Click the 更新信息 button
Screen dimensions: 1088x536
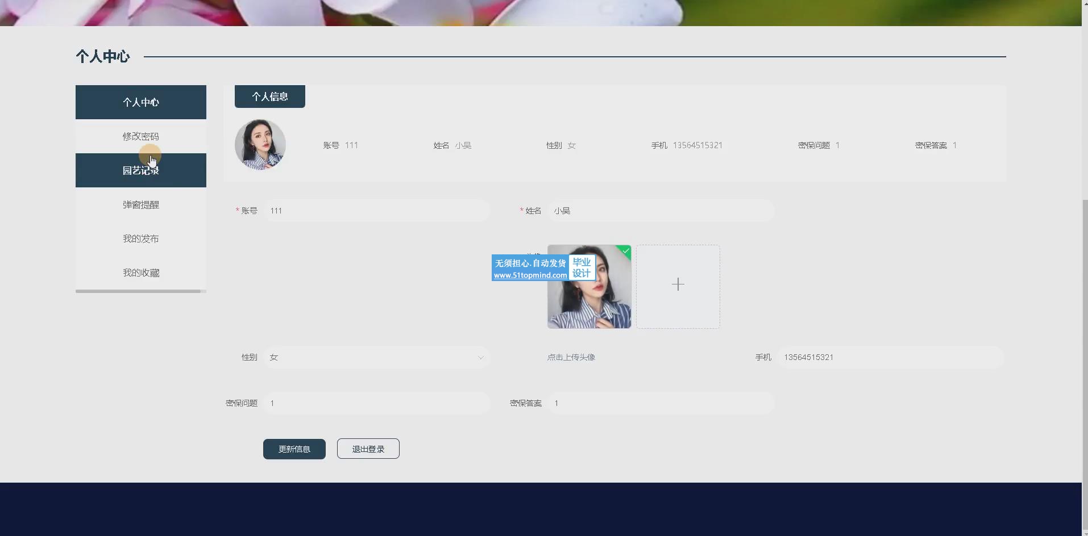[x=294, y=449]
